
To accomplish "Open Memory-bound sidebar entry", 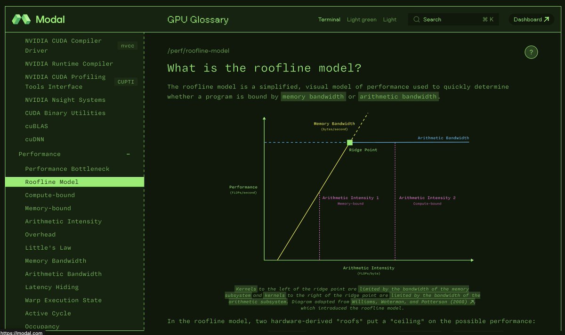I will [48, 208].
